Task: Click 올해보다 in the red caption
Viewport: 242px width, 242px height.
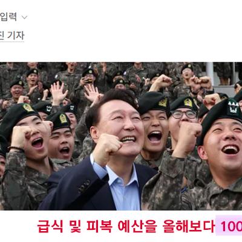Action: click(189, 226)
